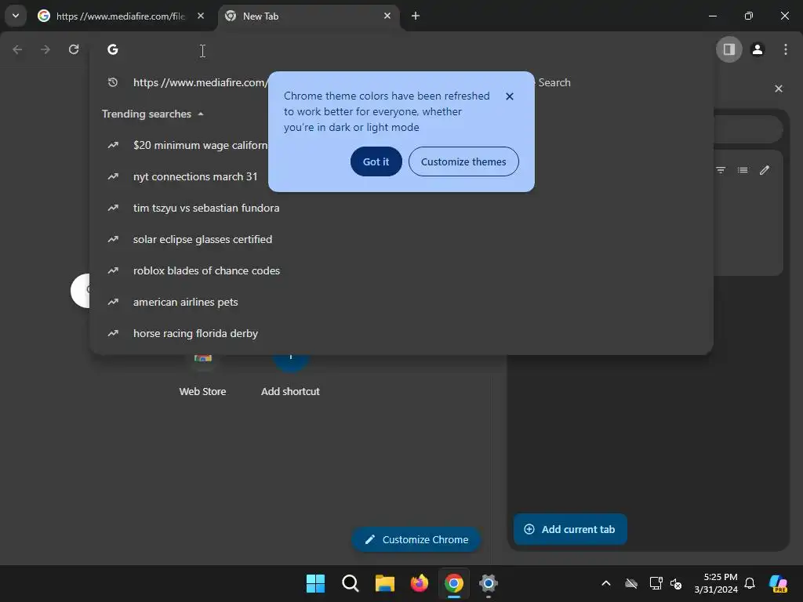Go forward using the forward arrow

click(x=45, y=49)
